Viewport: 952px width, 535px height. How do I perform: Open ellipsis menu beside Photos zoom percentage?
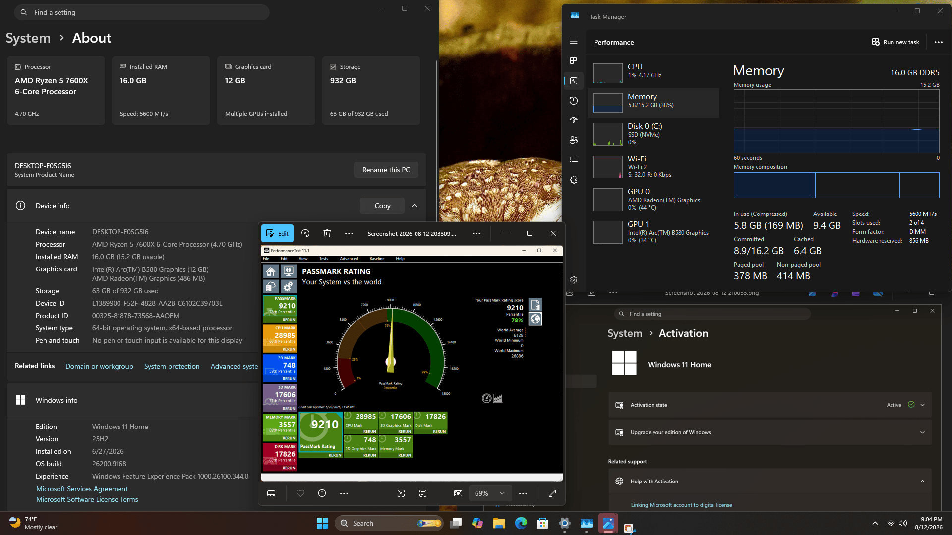[x=523, y=493]
